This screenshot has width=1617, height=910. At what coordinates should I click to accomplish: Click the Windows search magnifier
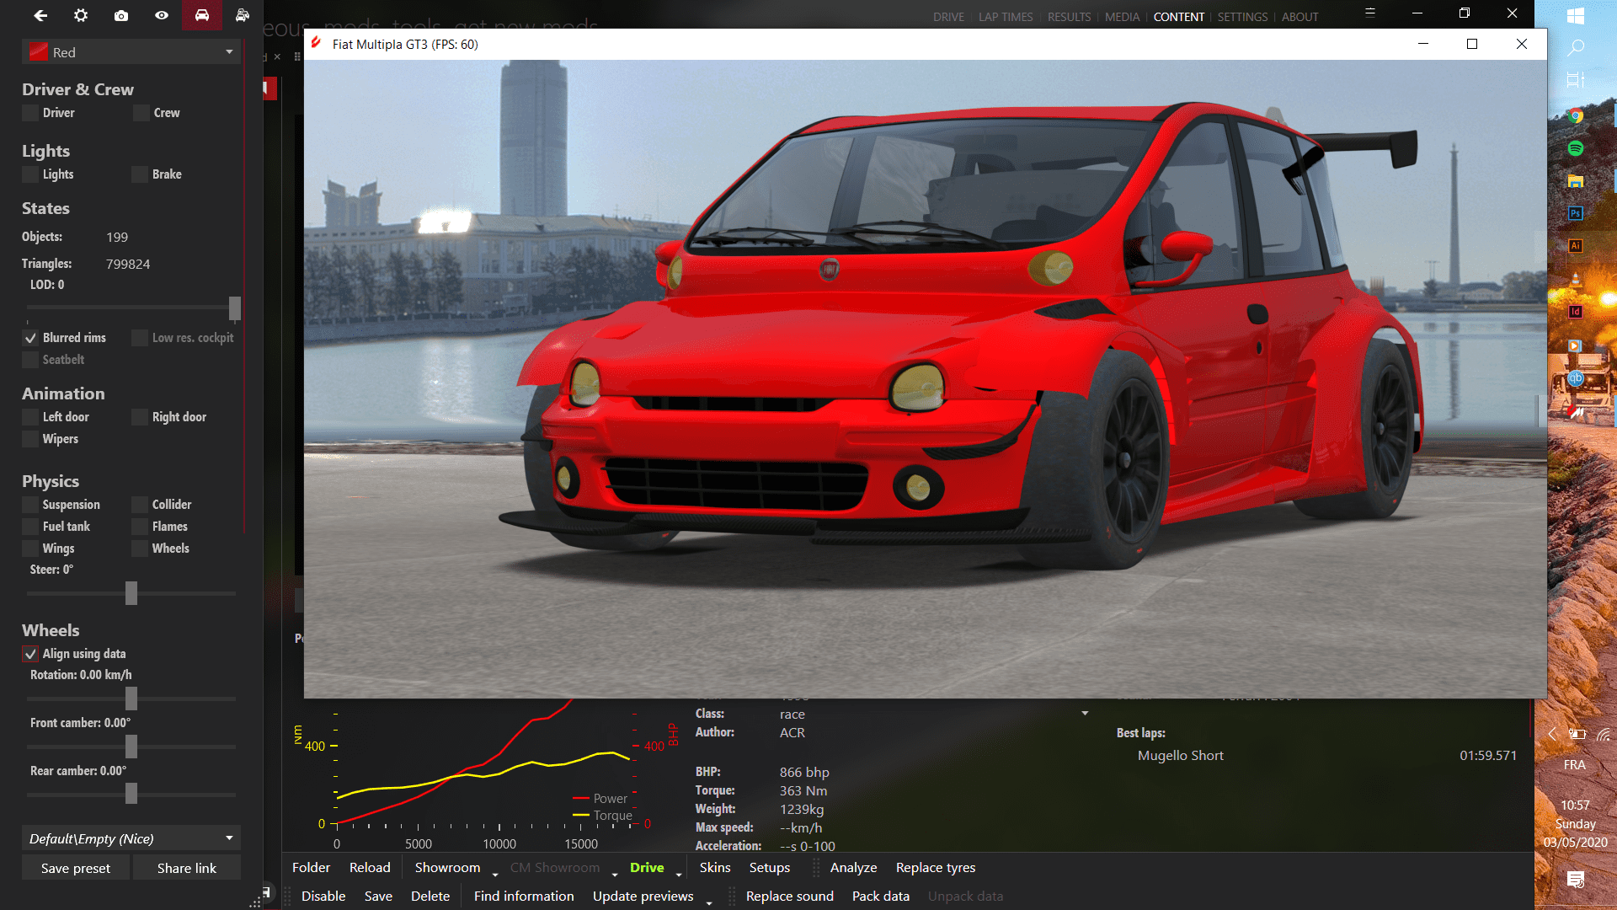tap(1576, 48)
